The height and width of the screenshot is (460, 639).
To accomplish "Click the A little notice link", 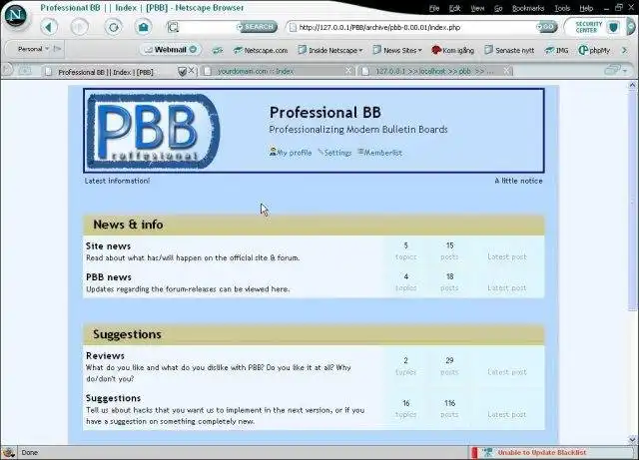I will (518, 181).
